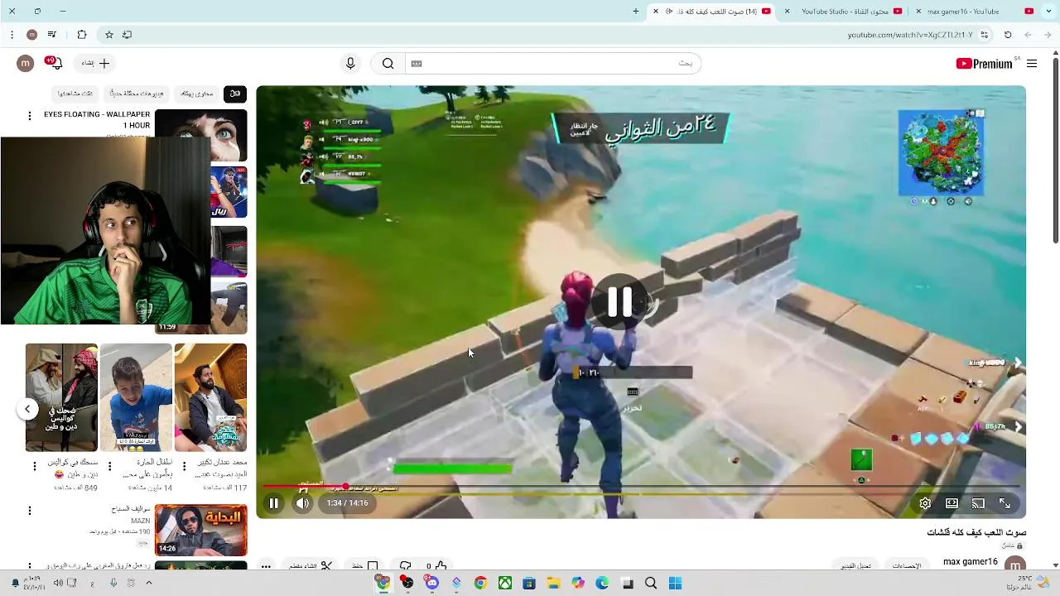The width and height of the screenshot is (1060, 596).
Task: Open the on-screen keyboard icon in the search box
Action: coord(417,64)
